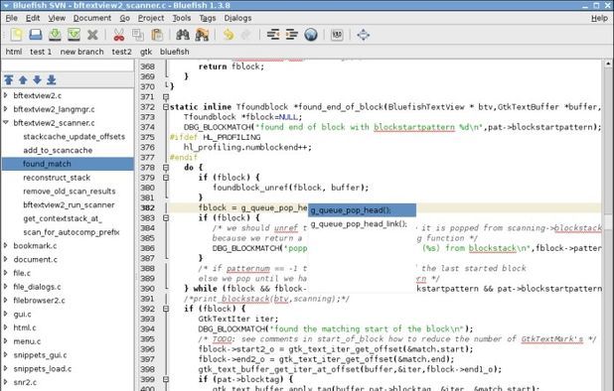Collapse code fold at line 392
Image resolution: width=614 pixels, height=391 pixels.
tap(166, 309)
